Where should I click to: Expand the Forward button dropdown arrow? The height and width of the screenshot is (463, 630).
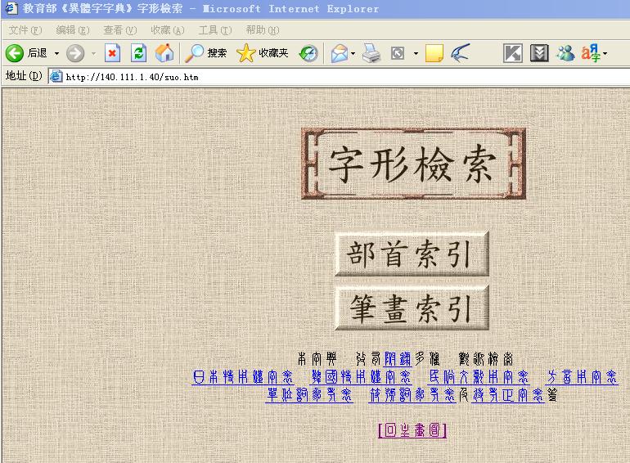point(93,53)
